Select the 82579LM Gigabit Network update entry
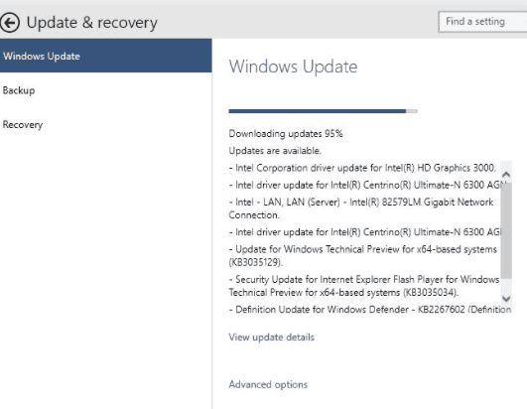 (x=361, y=208)
